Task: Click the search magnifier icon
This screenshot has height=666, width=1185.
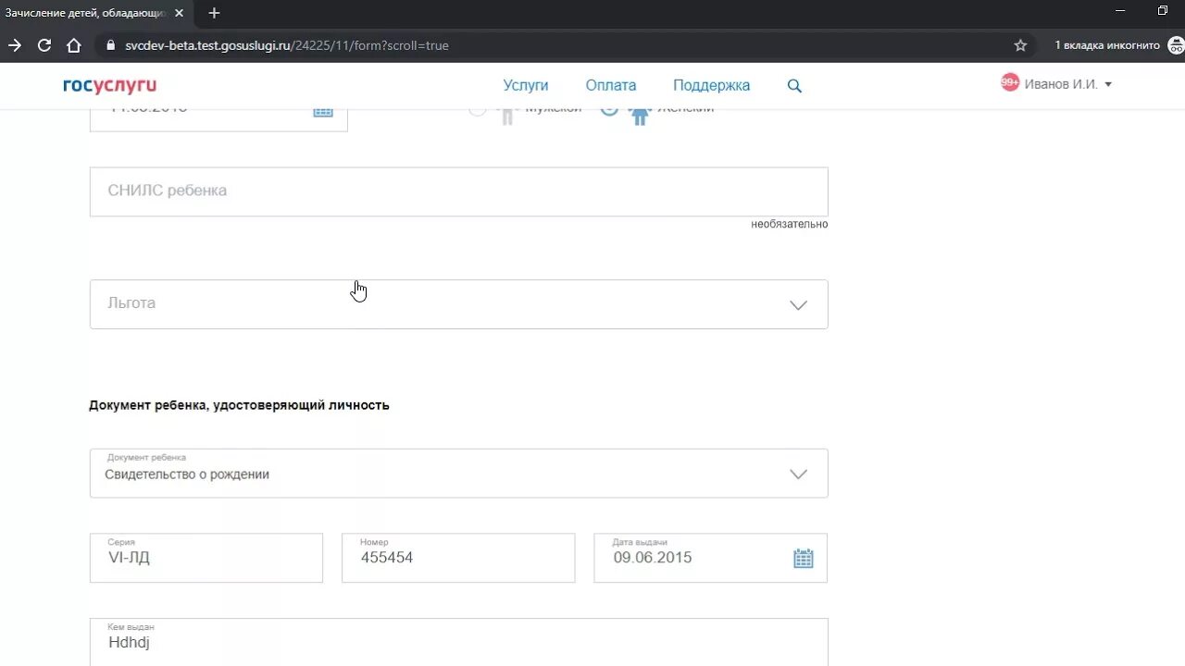Action: (794, 86)
